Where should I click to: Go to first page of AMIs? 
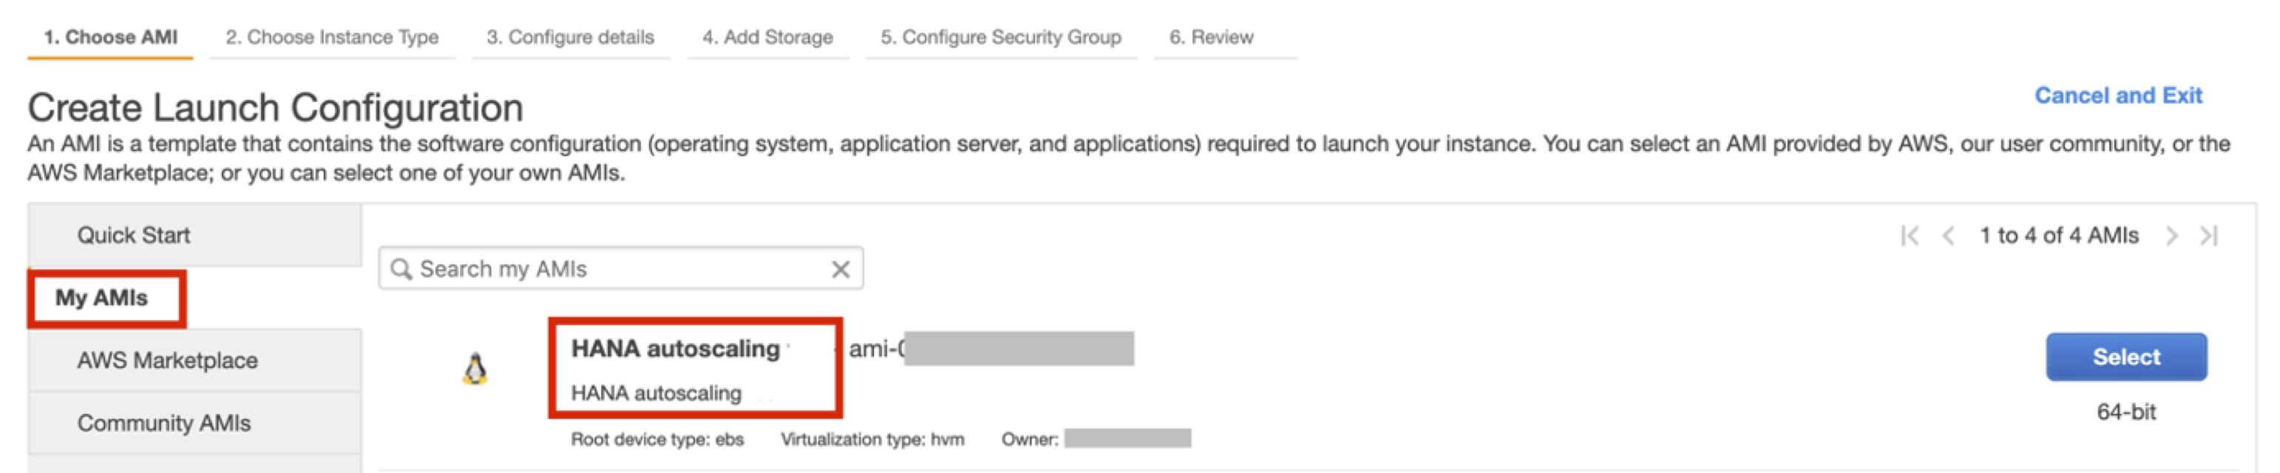coord(1909,236)
